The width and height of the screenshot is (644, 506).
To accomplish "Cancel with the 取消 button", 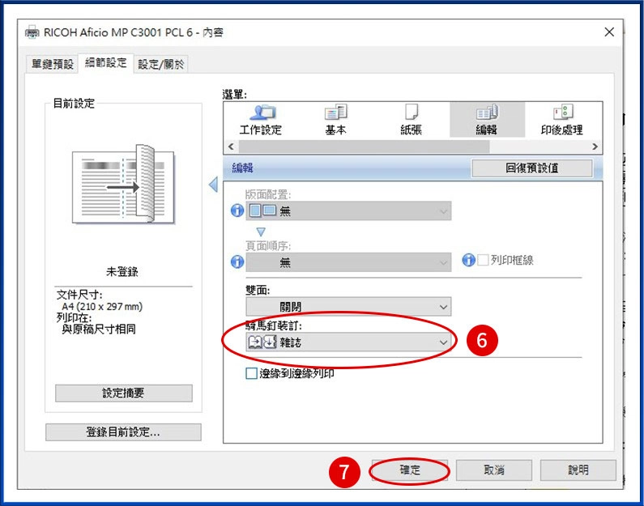I will pyautogui.click(x=493, y=470).
